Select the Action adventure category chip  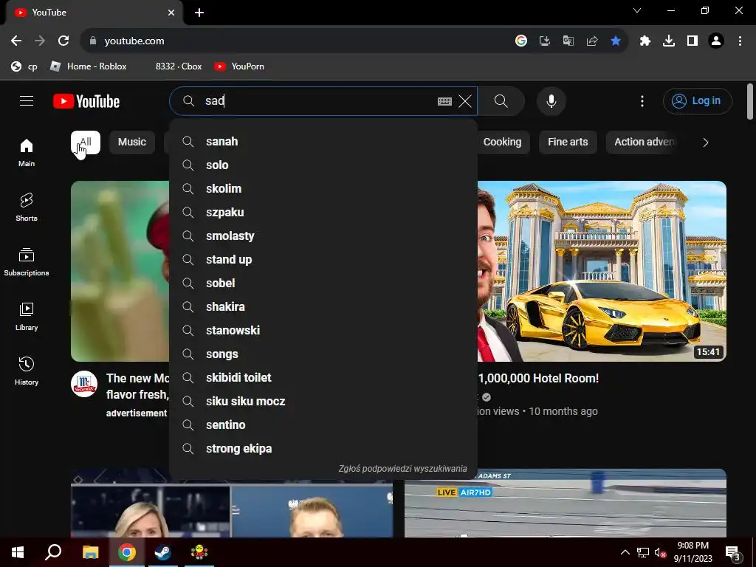(645, 142)
